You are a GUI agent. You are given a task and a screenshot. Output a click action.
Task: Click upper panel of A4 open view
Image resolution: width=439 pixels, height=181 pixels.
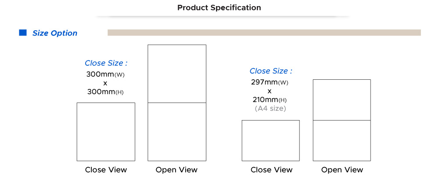[342, 100]
